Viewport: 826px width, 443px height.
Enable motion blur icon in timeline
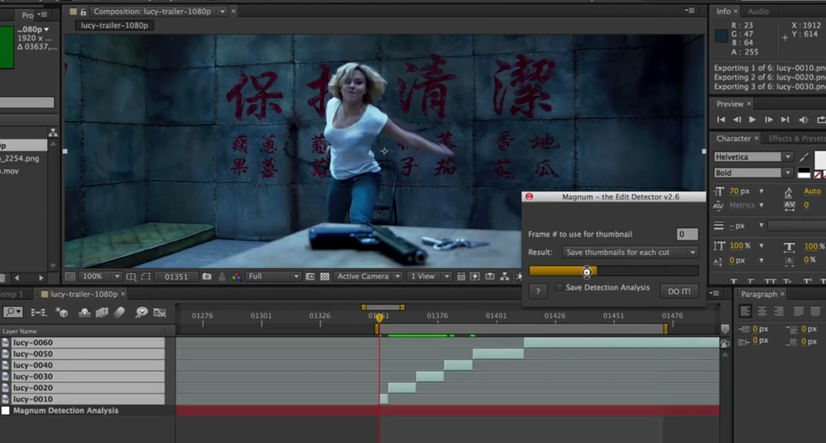[x=119, y=312]
